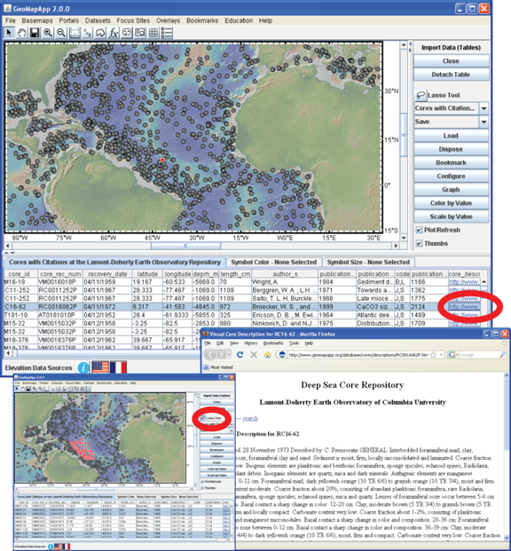Click the Detach Table button
The height and width of the screenshot is (551, 511).
(451, 75)
